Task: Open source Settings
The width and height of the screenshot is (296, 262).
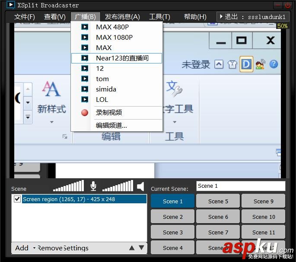Action: point(76,248)
